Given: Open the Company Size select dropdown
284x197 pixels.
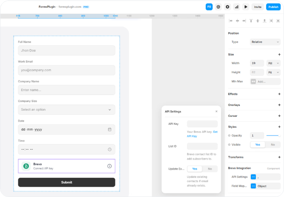Looking at the screenshot, I should click(67, 109).
